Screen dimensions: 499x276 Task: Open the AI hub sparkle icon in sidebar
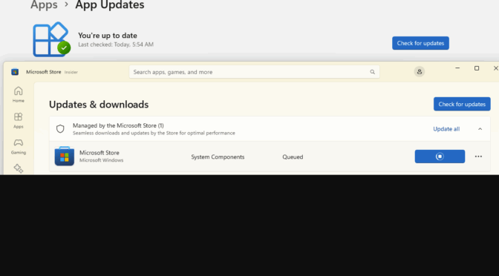point(19,168)
